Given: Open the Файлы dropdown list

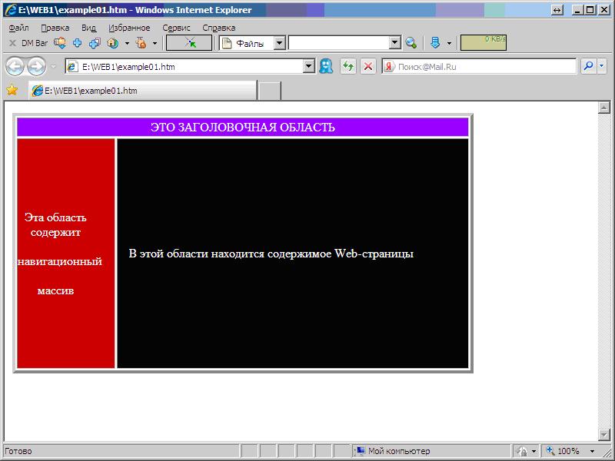Looking at the screenshot, I should point(279,43).
